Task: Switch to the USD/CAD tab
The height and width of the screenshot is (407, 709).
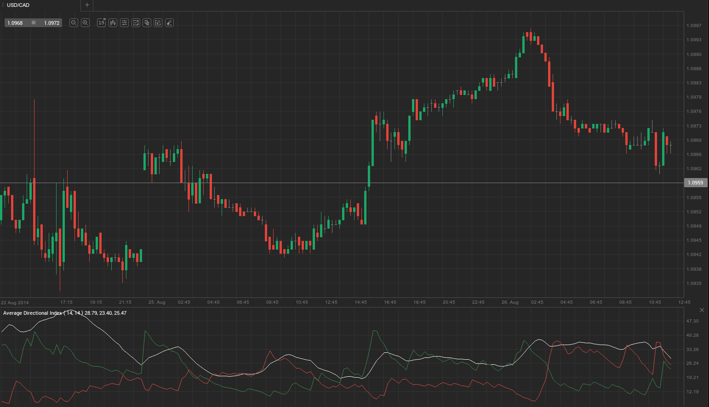Action: [18, 5]
